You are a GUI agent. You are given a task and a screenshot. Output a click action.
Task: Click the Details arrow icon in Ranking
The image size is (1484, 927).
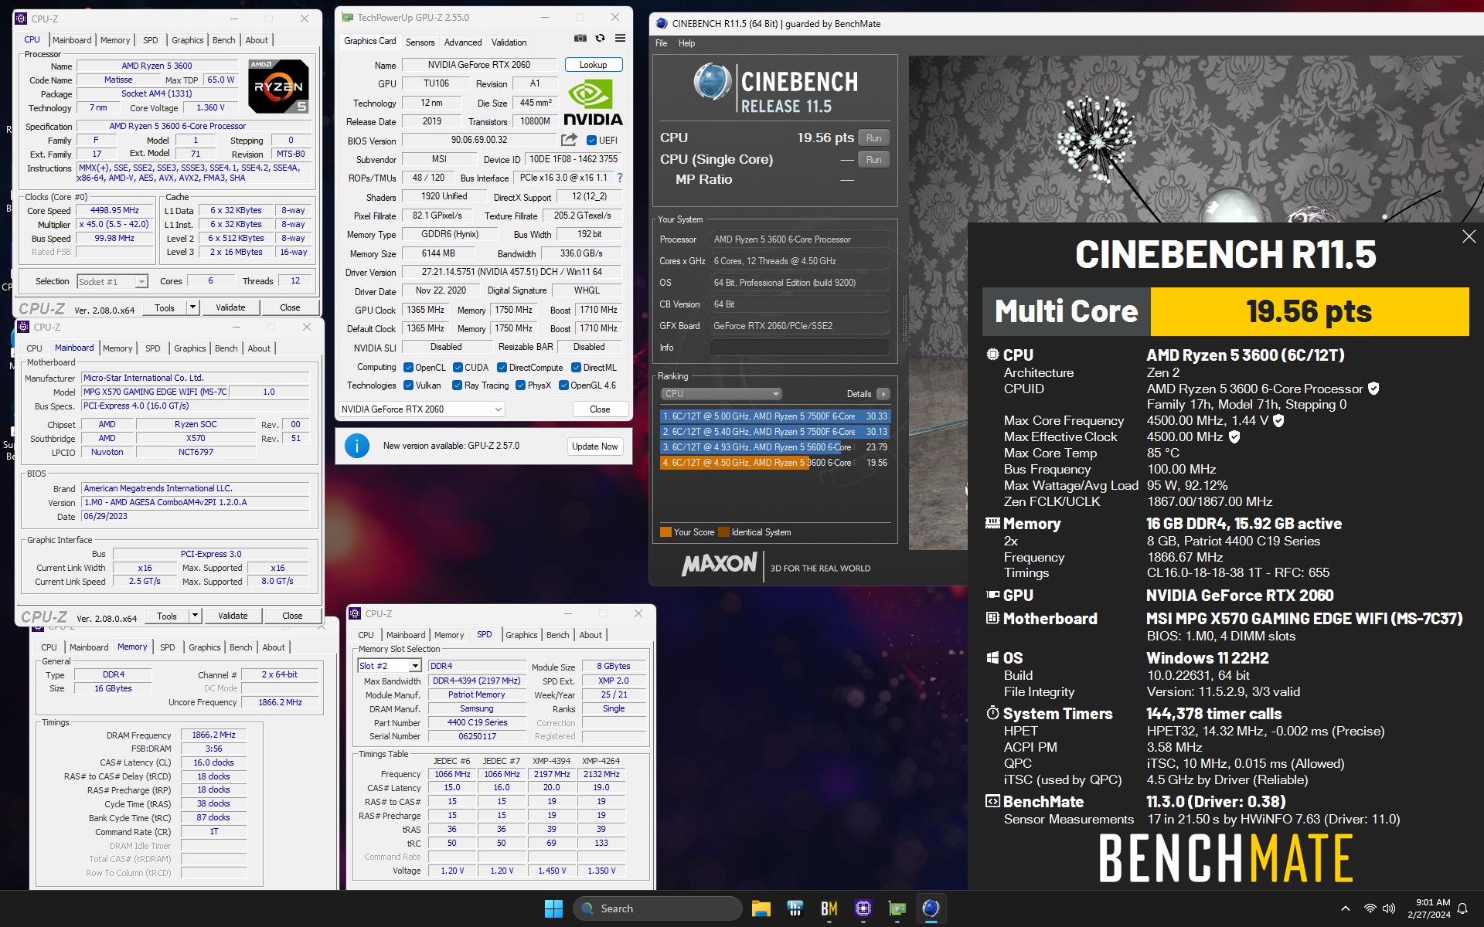point(883,394)
